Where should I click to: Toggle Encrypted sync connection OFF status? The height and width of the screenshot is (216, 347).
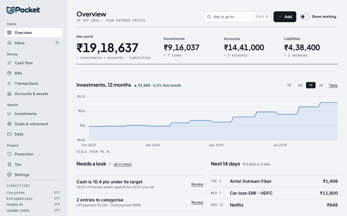[x=57, y=198]
